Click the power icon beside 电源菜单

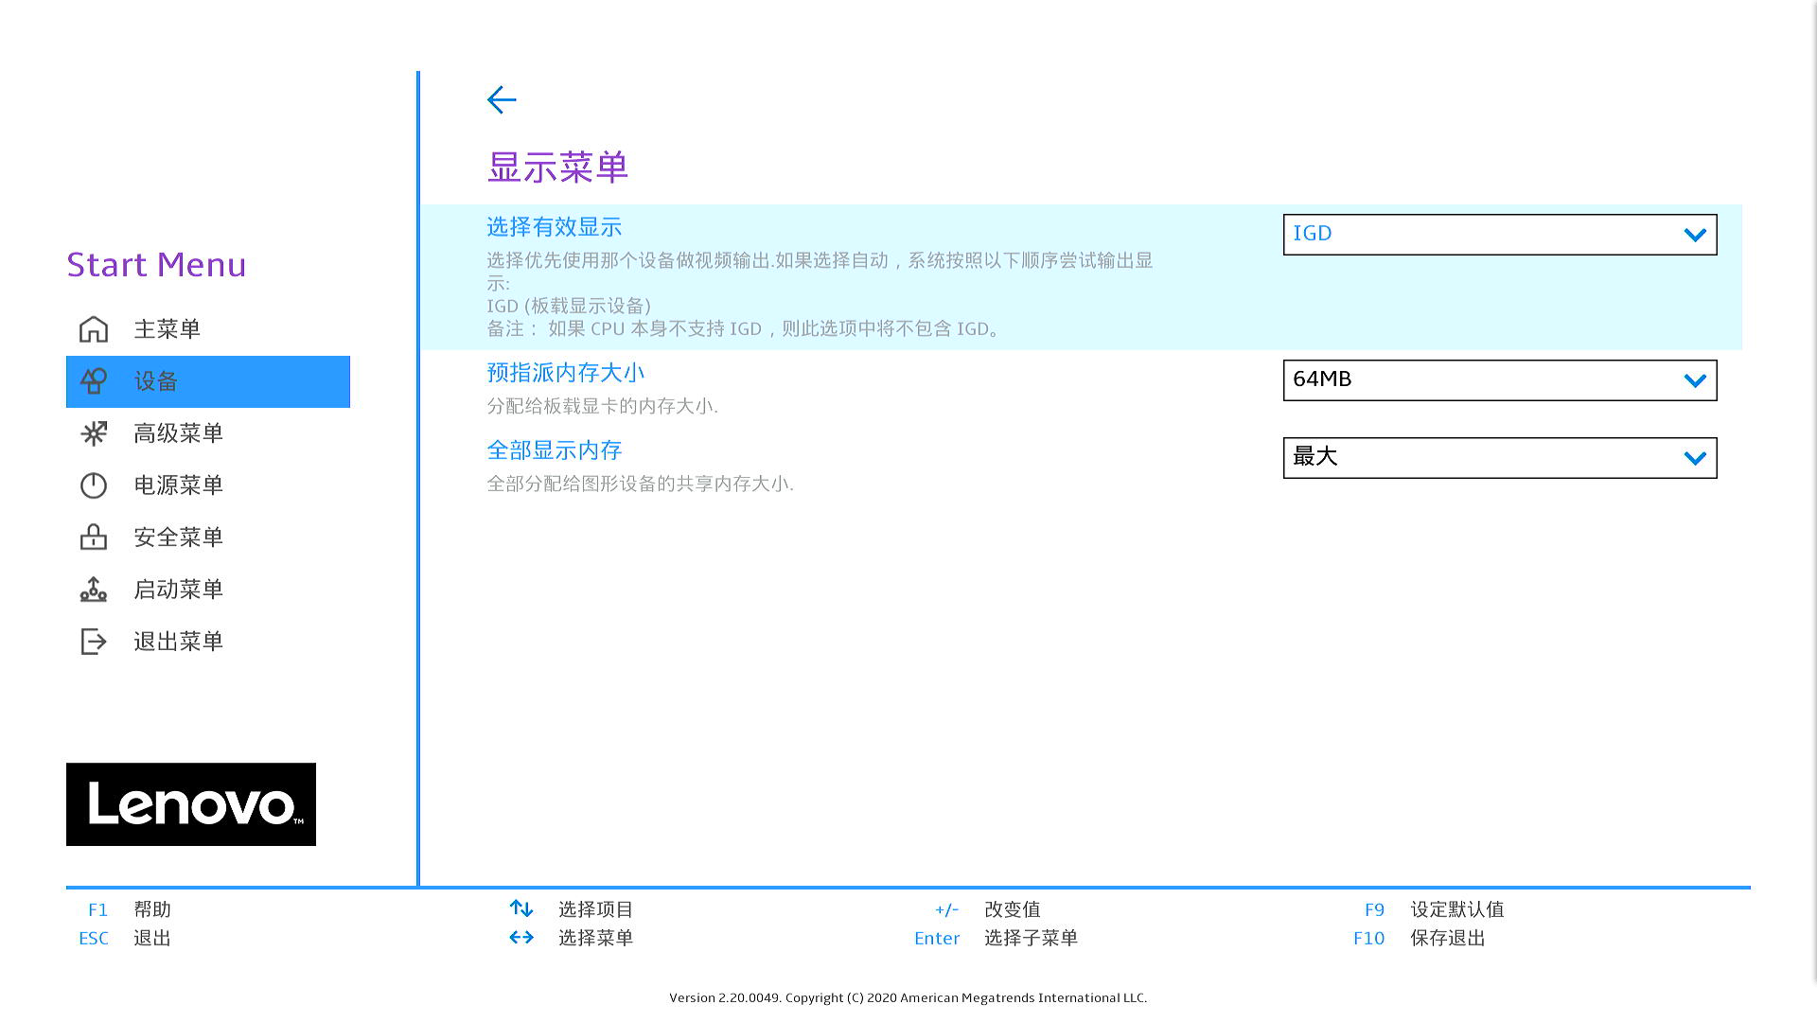(94, 485)
